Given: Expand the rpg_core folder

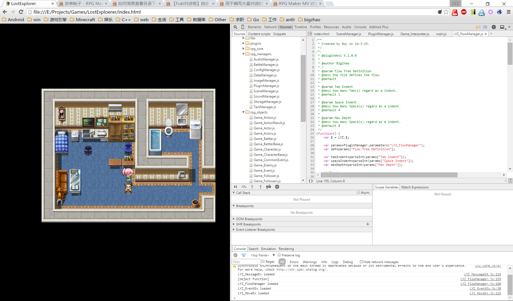Looking at the screenshot, I should pos(243,48).
